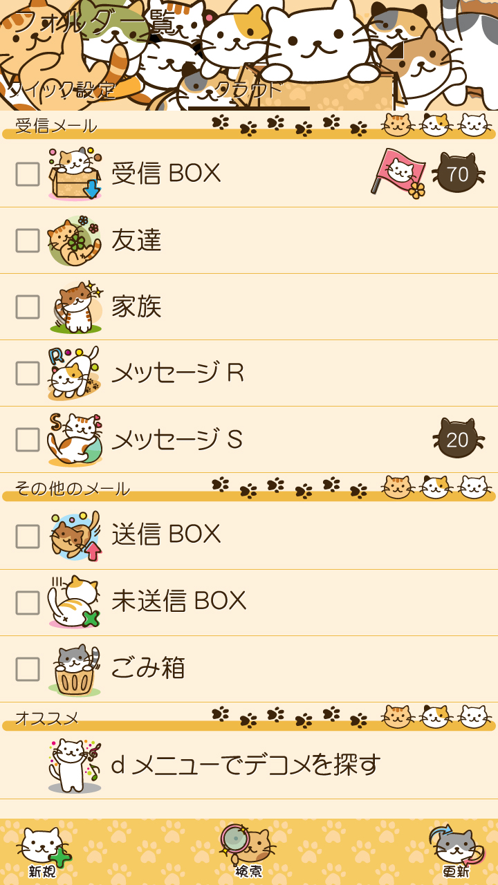Tap the 新規 new mail cat icon
This screenshot has height=885, width=498.
(44, 852)
